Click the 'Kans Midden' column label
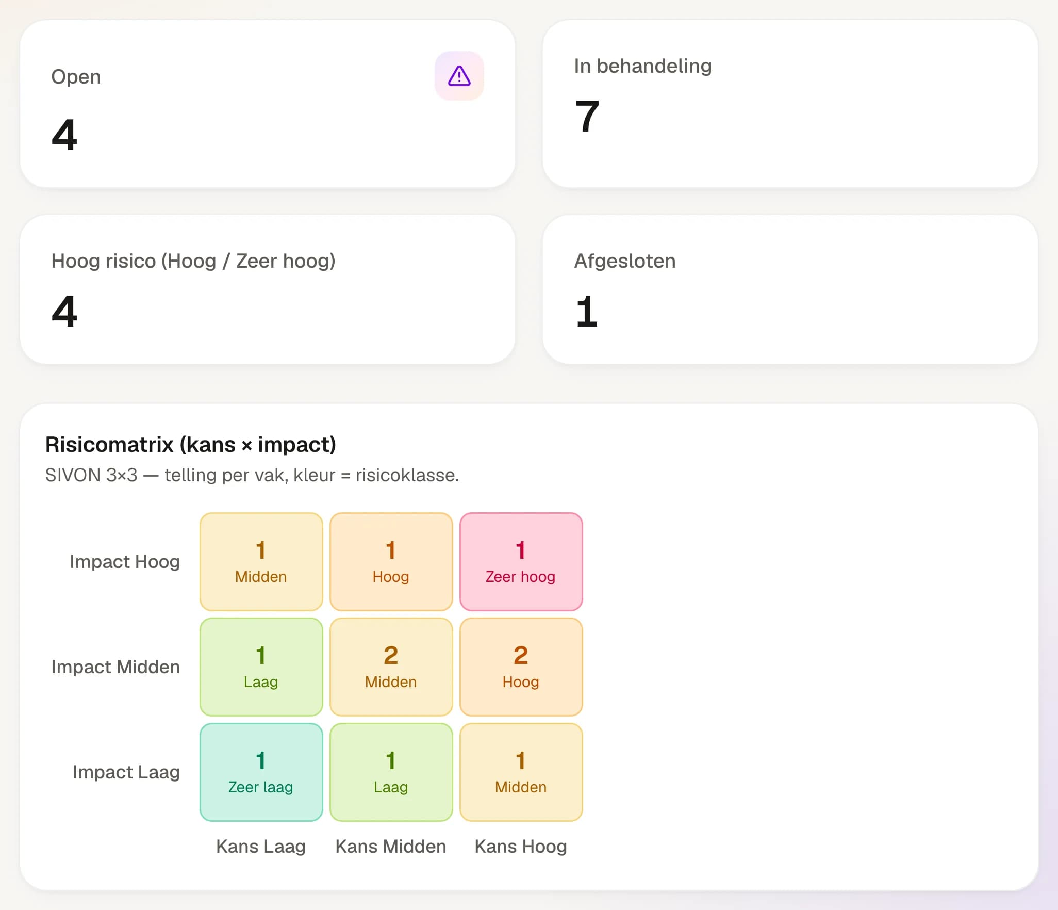Viewport: 1058px width, 910px height. [x=391, y=846]
